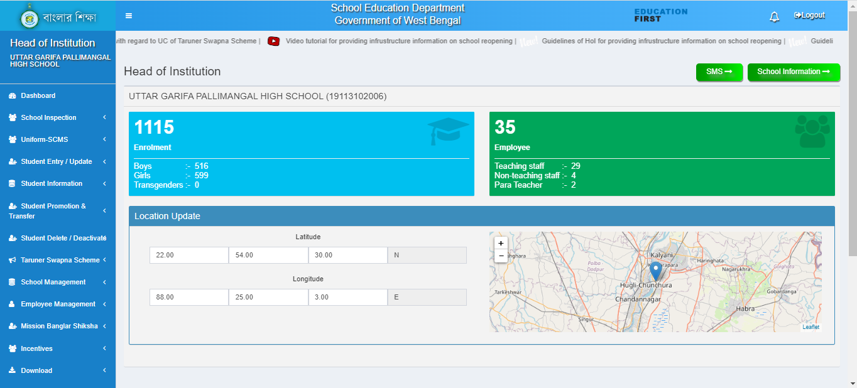Click the blue location marker on map
857x388 pixels.
[x=655, y=271]
